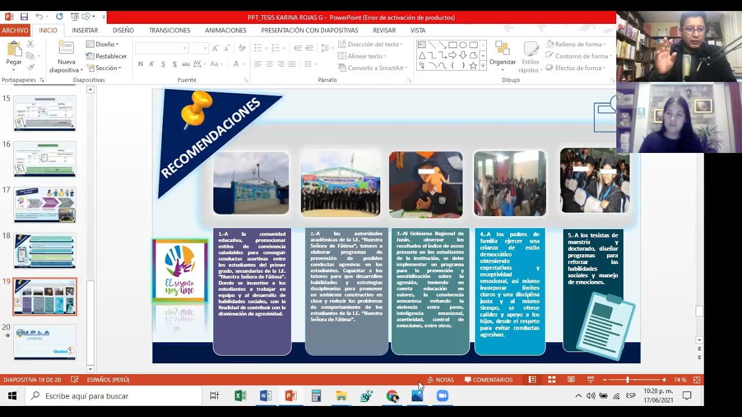The image size is (742, 417).
Task: Click the Save icon in quick access toolbar
Action: [x=24, y=17]
